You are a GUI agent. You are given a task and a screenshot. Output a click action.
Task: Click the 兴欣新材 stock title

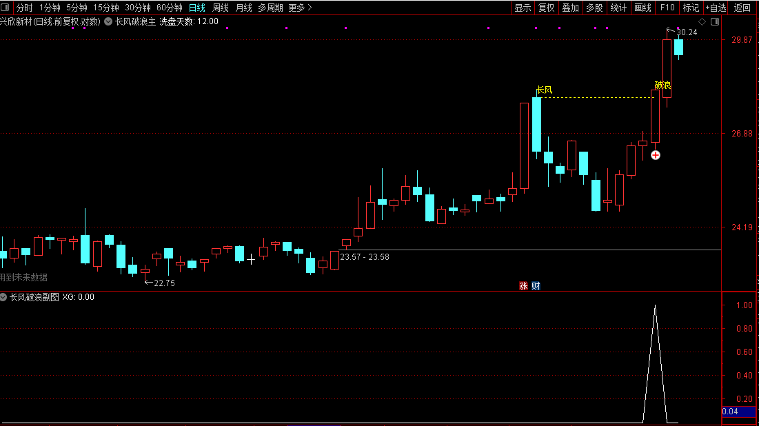[16, 22]
